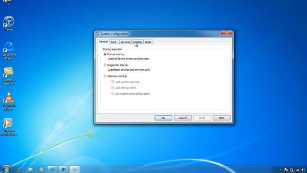This screenshot has height=173, width=307.
Task: Click System Configuration taskbar button
Action: [75, 169]
